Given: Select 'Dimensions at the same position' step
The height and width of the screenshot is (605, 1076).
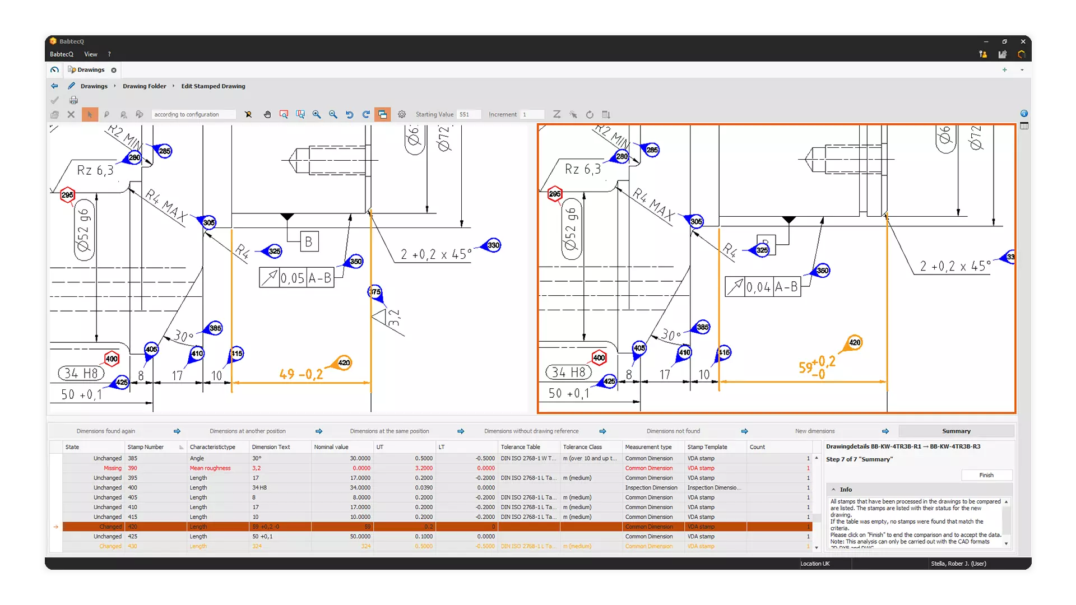Looking at the screenshot, I should tap(389, 431).
